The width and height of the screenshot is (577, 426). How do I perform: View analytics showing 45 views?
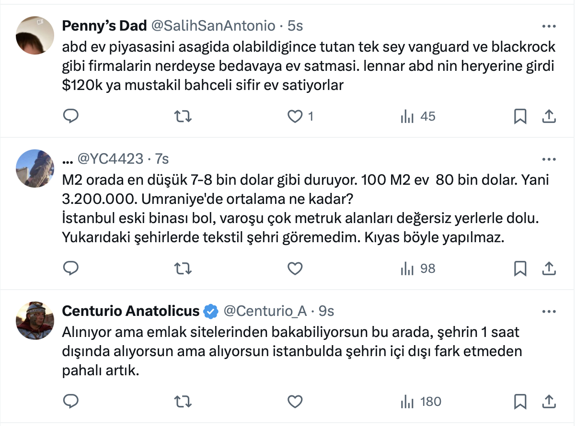(418, 116)
